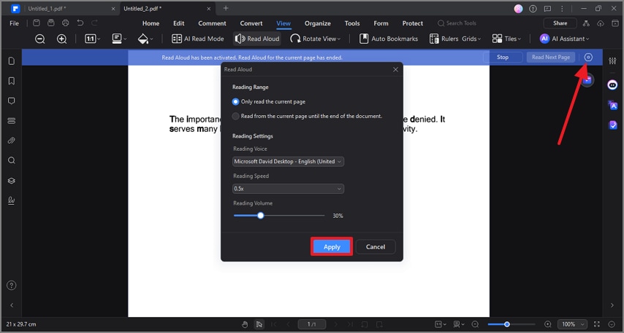Switch to the Tools tab
Viewport: 624px width, 333px height.
[x=352, y=23]
